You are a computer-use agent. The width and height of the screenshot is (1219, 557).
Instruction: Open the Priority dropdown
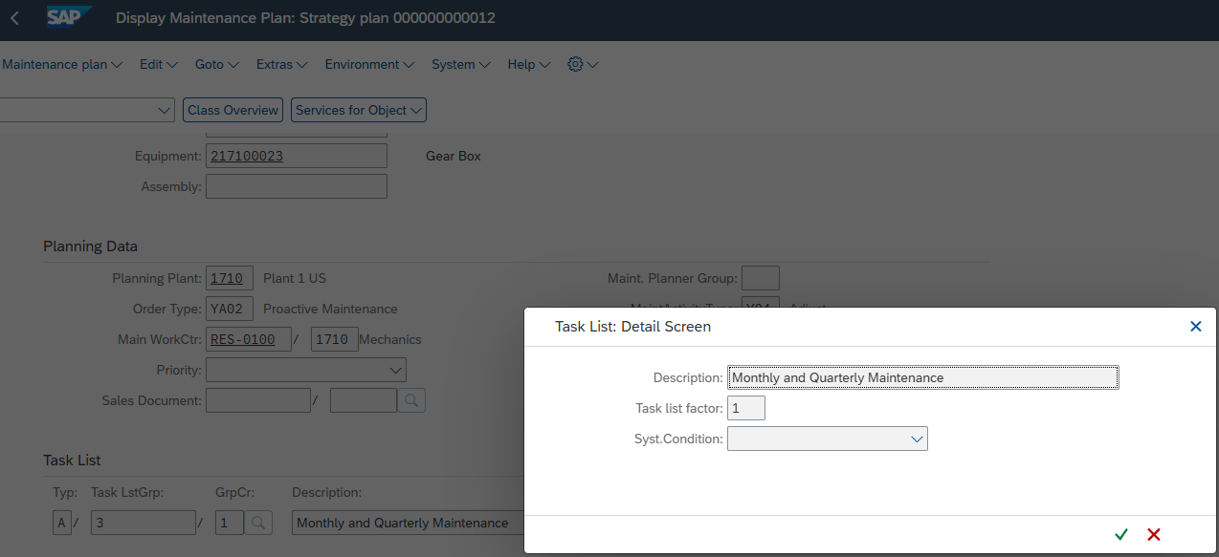pos(395,370)
